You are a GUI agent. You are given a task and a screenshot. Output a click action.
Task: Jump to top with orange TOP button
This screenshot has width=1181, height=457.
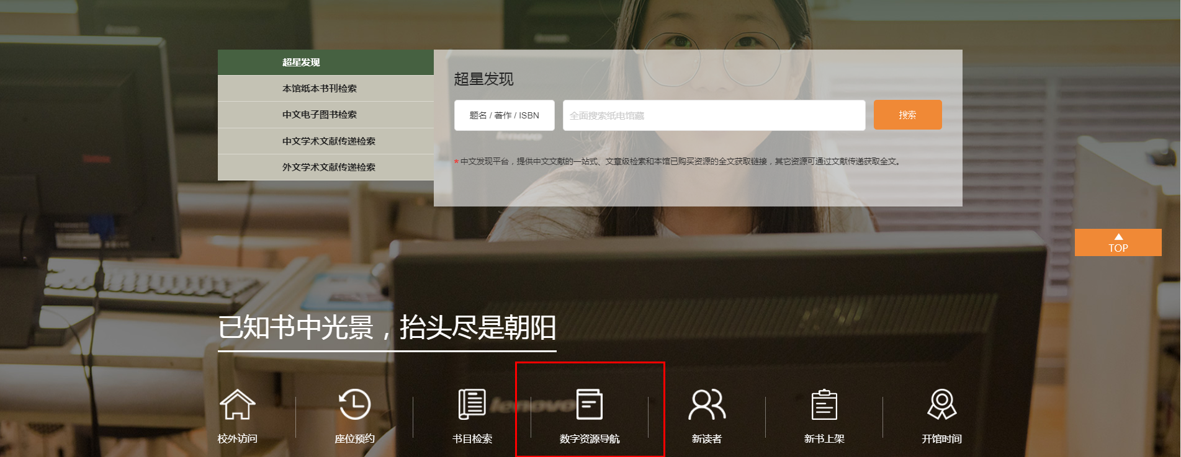click(1118, 242)
